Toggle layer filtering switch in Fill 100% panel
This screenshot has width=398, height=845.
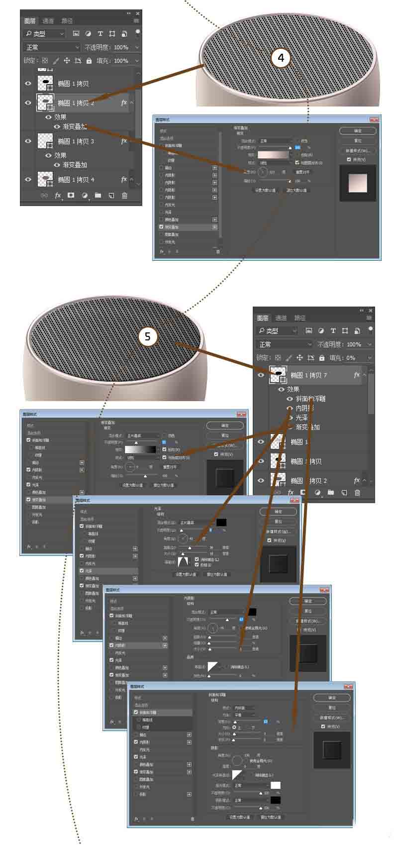[x=138, y=33]
